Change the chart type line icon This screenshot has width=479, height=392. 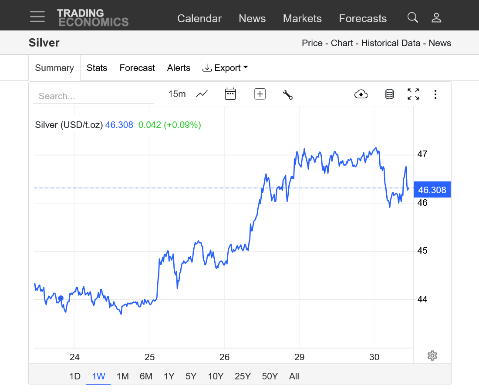[x=202, y=94]
